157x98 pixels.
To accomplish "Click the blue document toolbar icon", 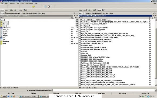I will pyautogui.click(x=45, y=6).
